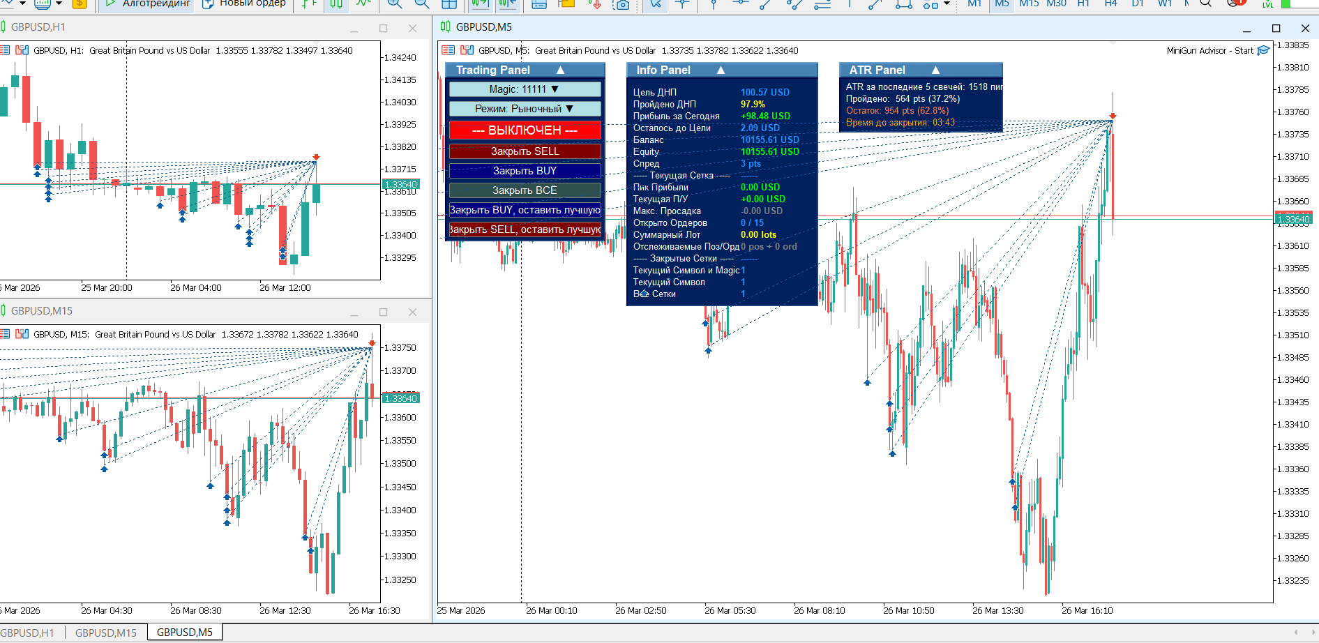Select the shapes objects tool

[x=930, y=3]
